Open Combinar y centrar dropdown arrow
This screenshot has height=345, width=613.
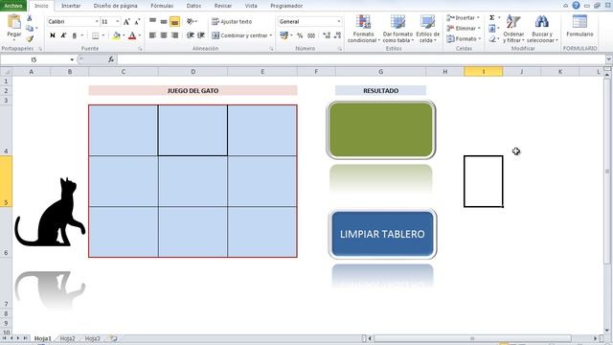click(270, 35)
